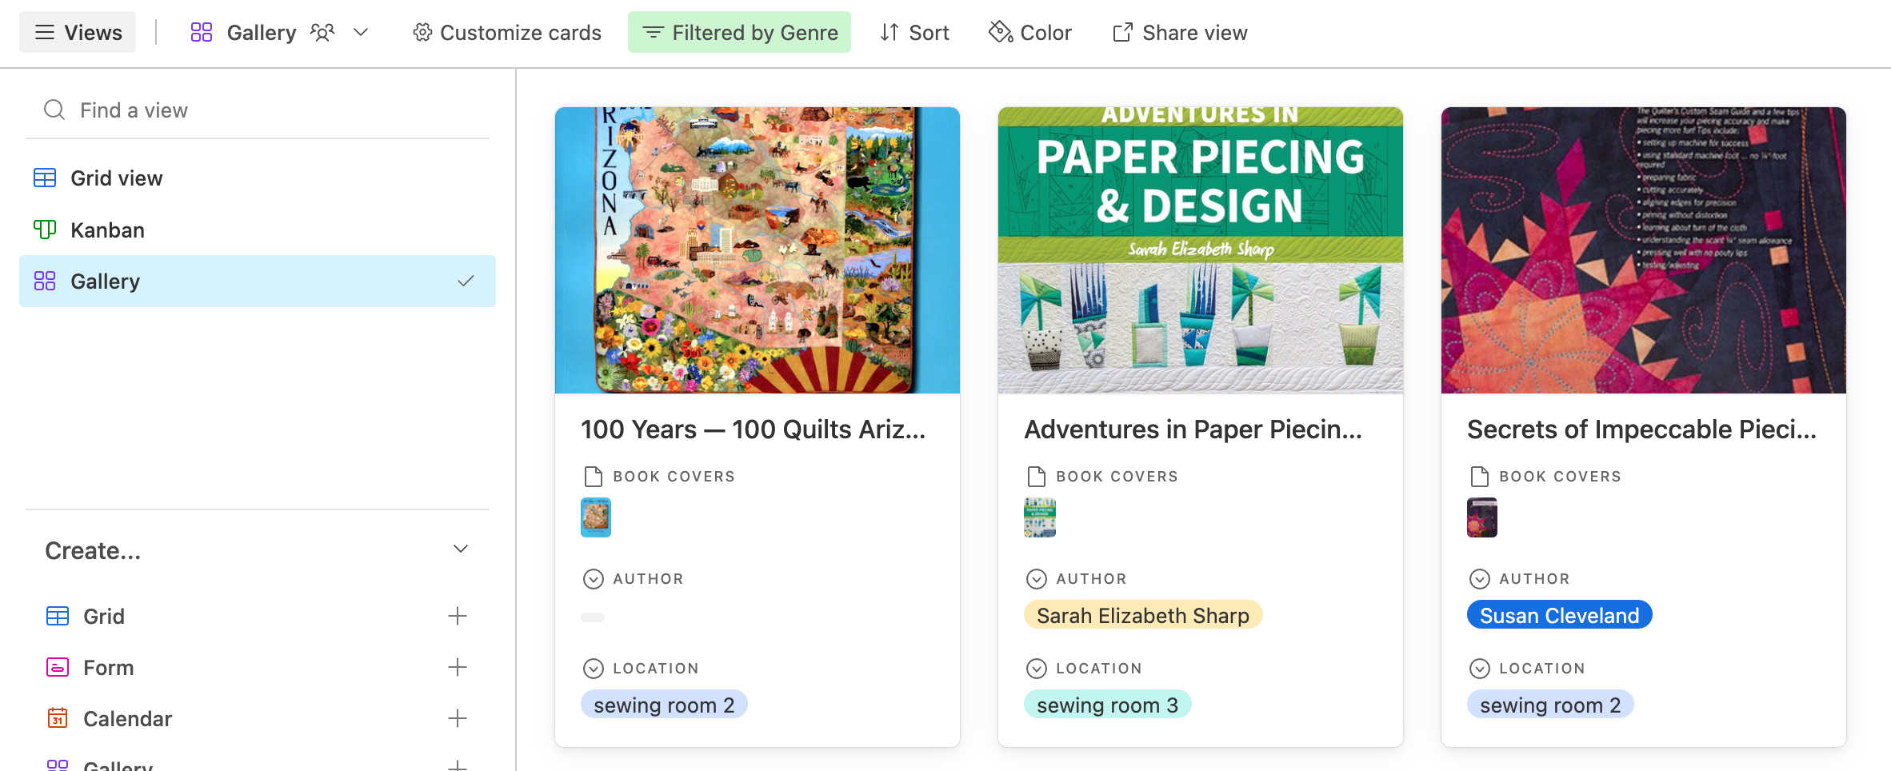The height and width of the screenshot is (771, 1891).
Task: Open Adventures in Paper Piecing cover thumbnail
Action: pyautogui.click(x=1039, y=517)
